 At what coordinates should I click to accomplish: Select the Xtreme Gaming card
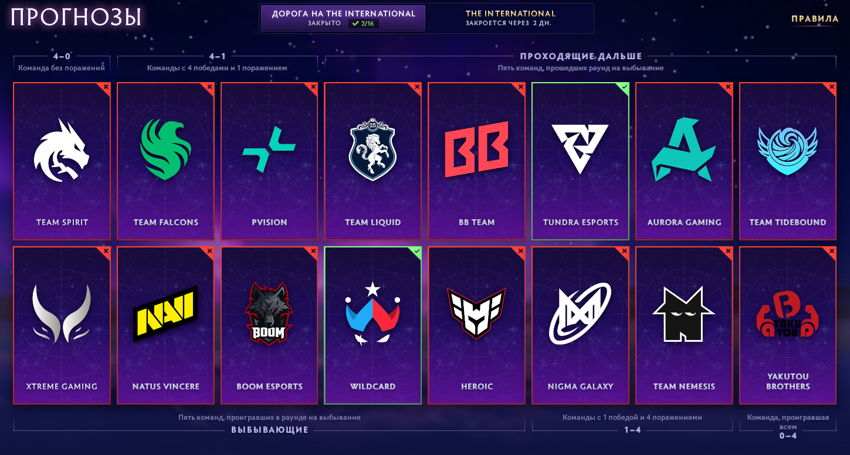(x=62, y=325)
